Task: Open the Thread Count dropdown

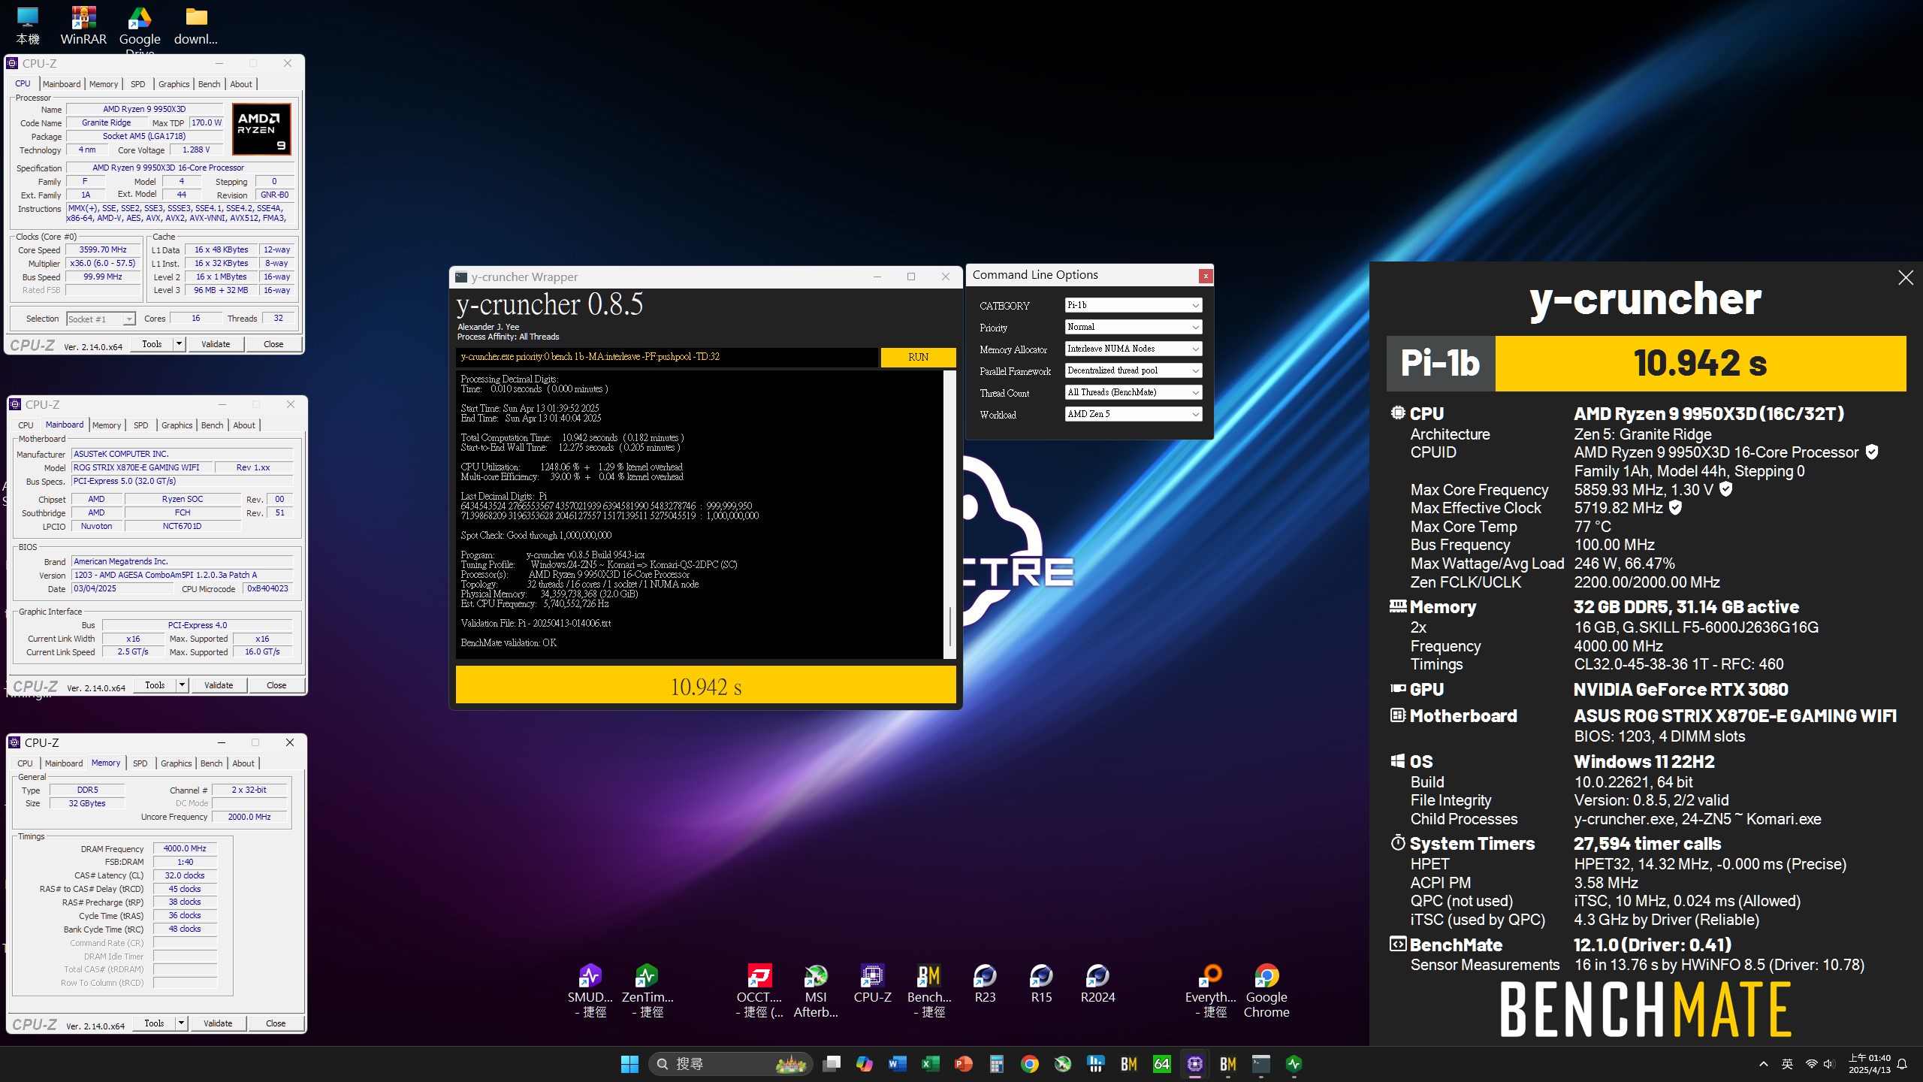Action: [1134, 392]
